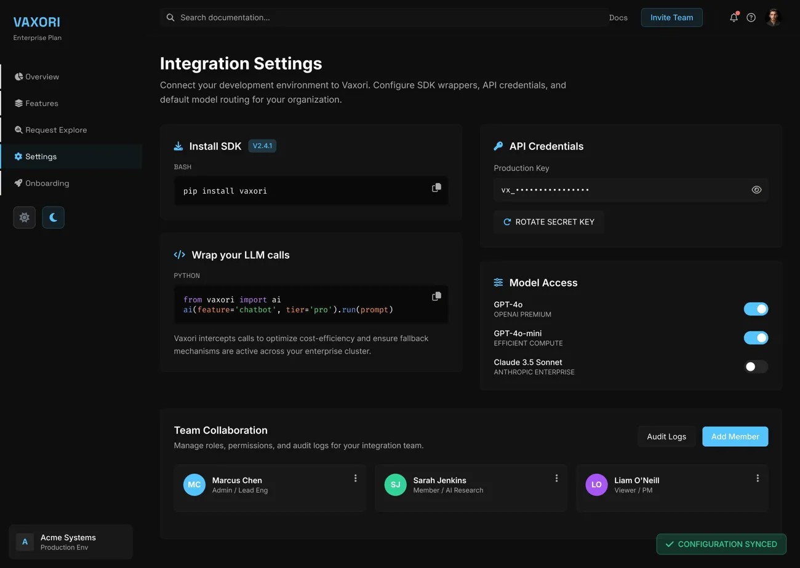
Task: Select the dark mode moon icon
Action: coord(54,218)
